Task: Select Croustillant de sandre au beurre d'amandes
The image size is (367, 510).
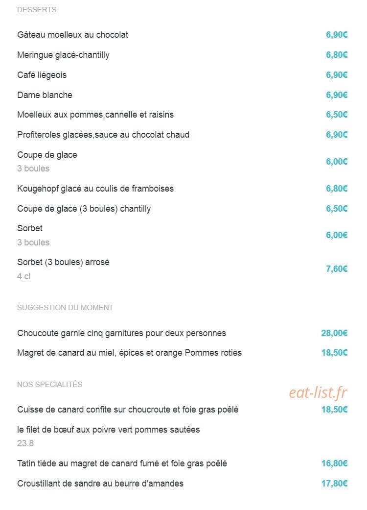Action: coord(100,484)
